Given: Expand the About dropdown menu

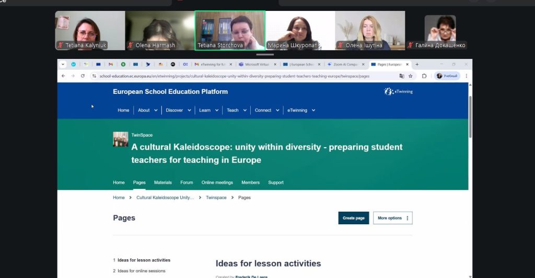Looking at the screenshot, I should [x=147, y=110].
